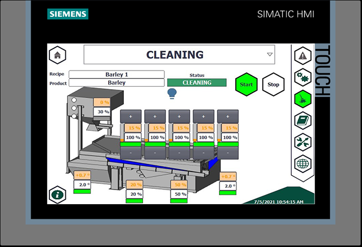Edit the white 20 % setpoint field
The image size is (362, 247).
click(135, 194)
